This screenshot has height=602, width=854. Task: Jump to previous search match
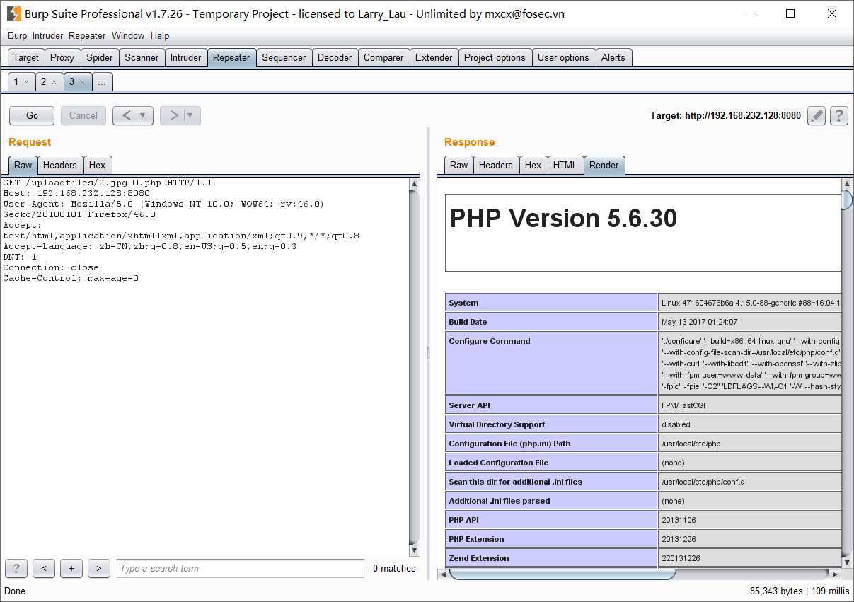pos(44,568)
